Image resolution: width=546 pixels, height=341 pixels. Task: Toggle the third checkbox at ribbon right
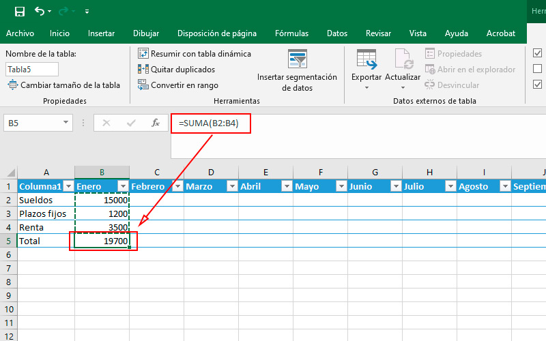(x=537, y=85)
